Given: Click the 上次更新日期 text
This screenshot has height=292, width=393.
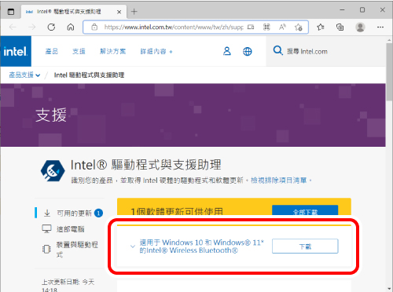Looking at the screenshot, I should 68,285.
